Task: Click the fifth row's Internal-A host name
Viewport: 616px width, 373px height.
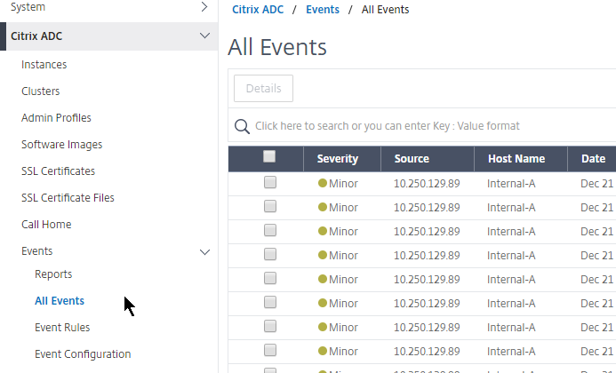Action: tap(511, 280)
